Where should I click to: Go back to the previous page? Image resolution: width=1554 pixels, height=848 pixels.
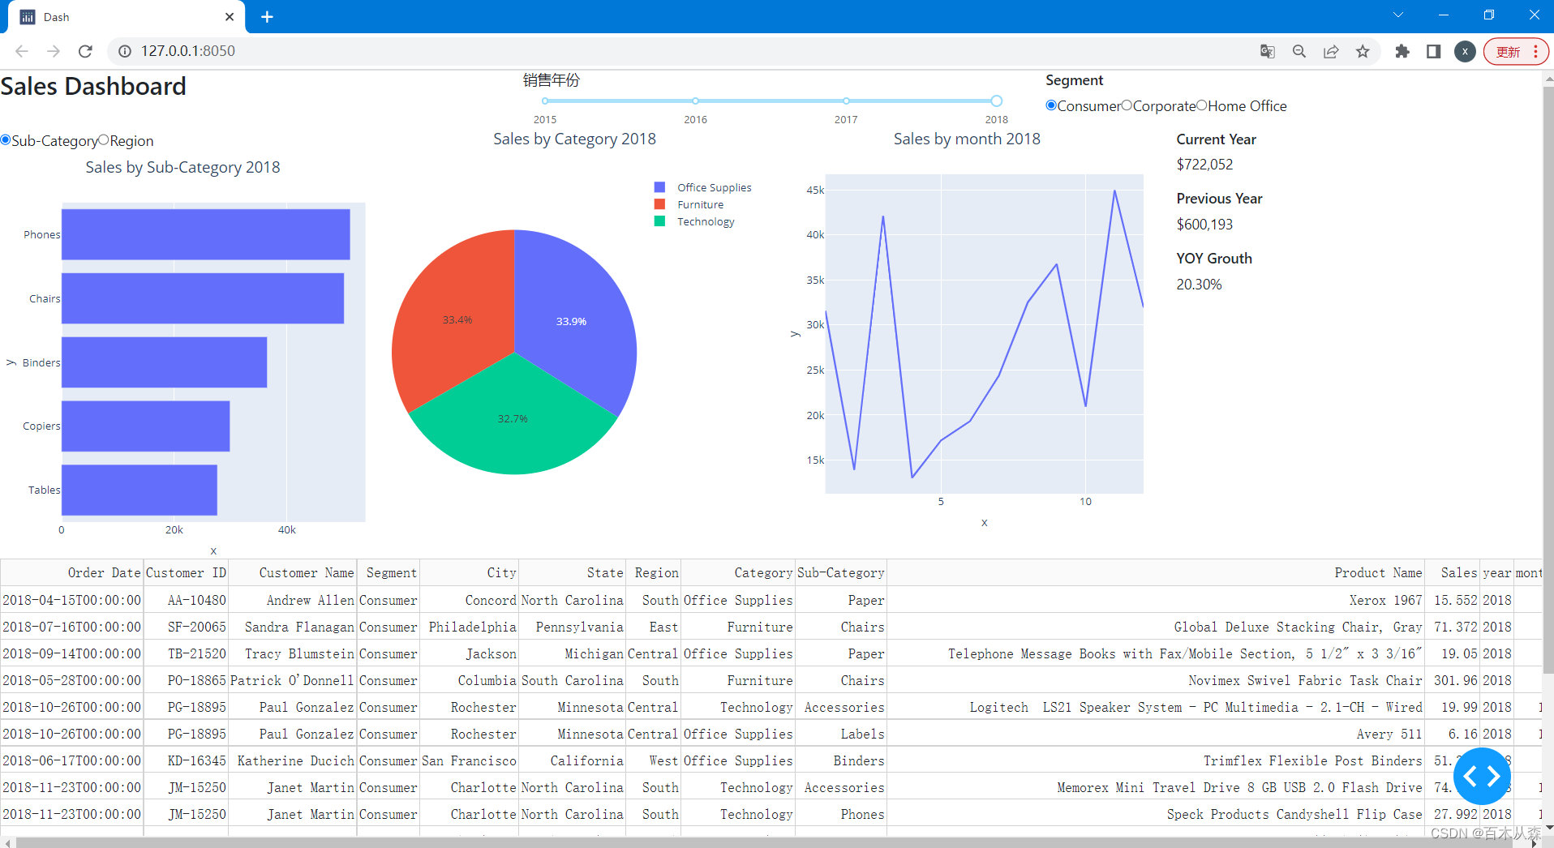22,51
